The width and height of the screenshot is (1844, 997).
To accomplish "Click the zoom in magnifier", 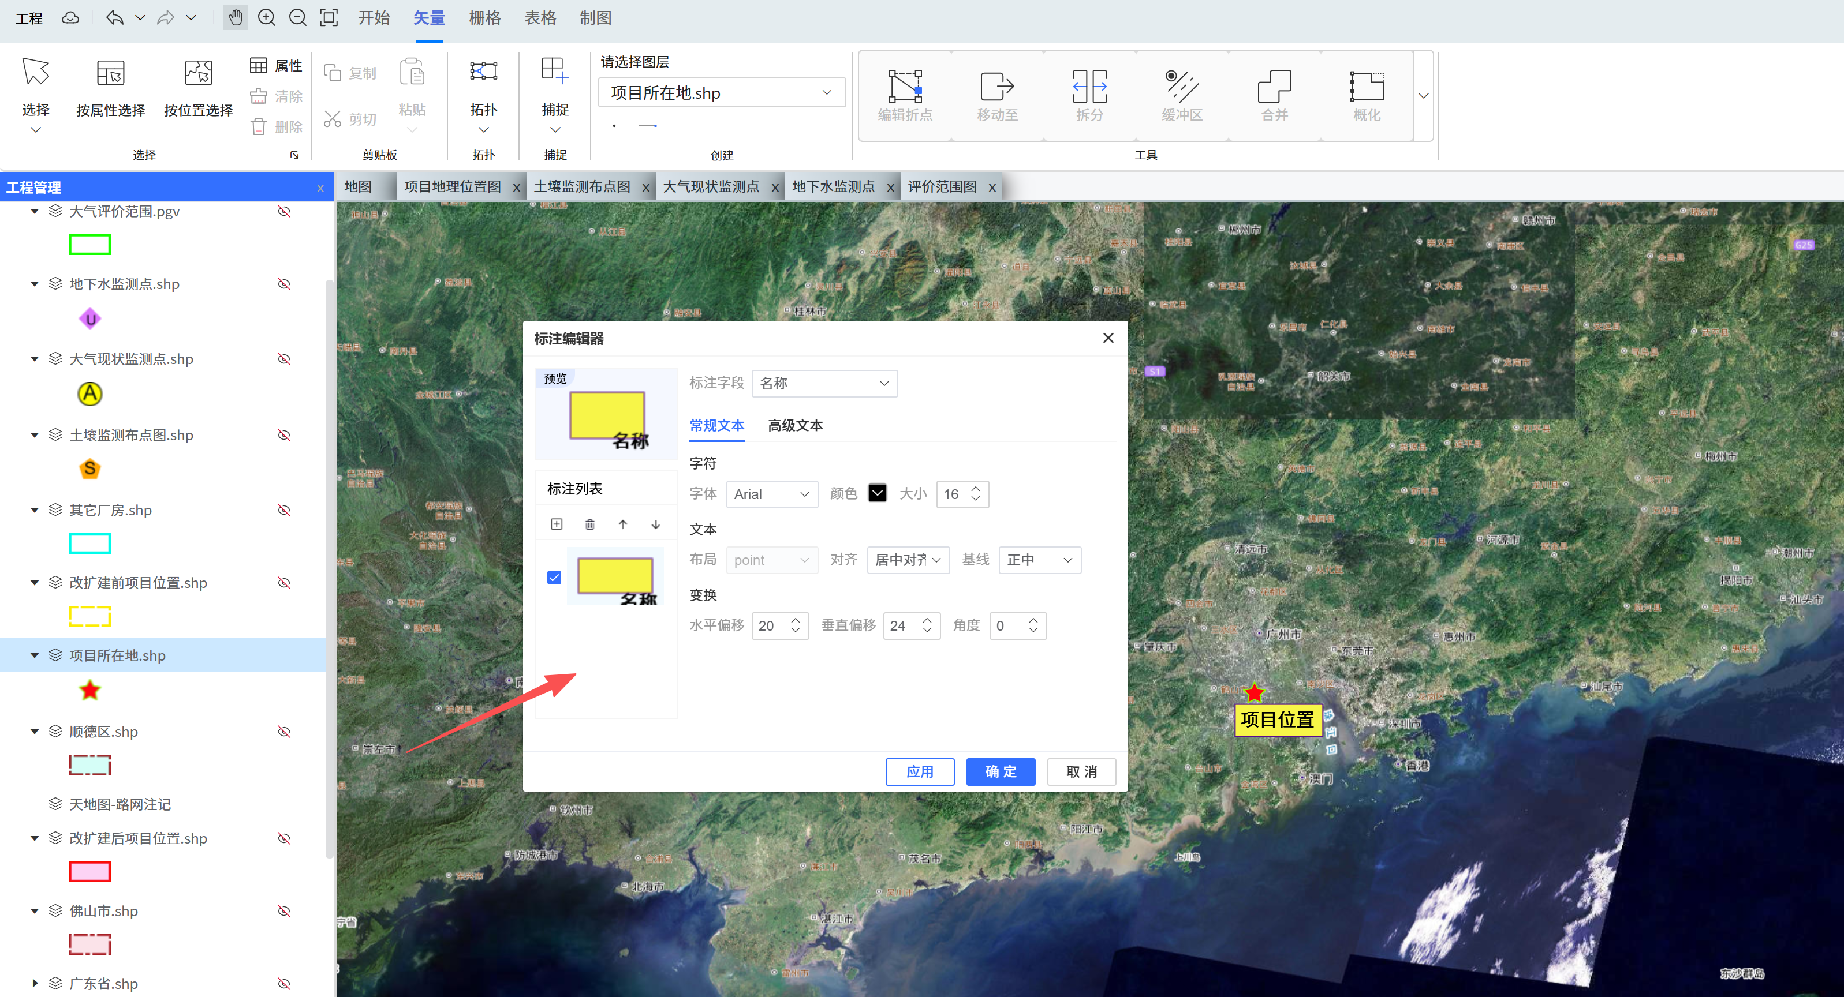I will coord(266,18).
